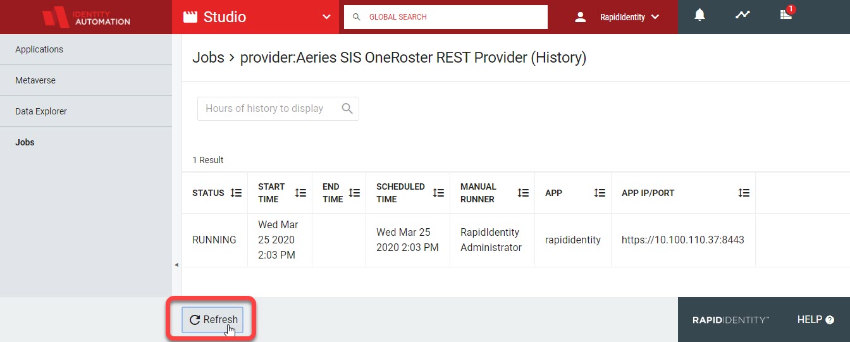Image resolution: width=850 pixels, height=342 pixels.
Task: Click the Identity Automation logo
Action: pyautogui.click(x=86, y=17)
